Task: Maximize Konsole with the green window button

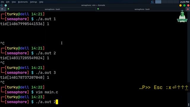Action: click(184, 5)
